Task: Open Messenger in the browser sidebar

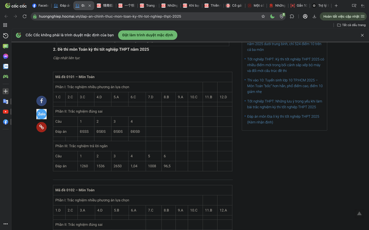Action: (5, 56)
